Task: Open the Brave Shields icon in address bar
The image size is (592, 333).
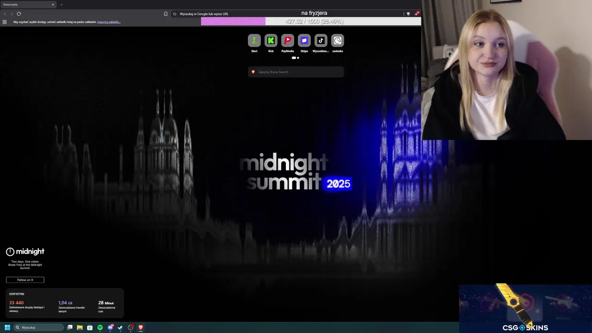Action: click(x=408, y=14)
